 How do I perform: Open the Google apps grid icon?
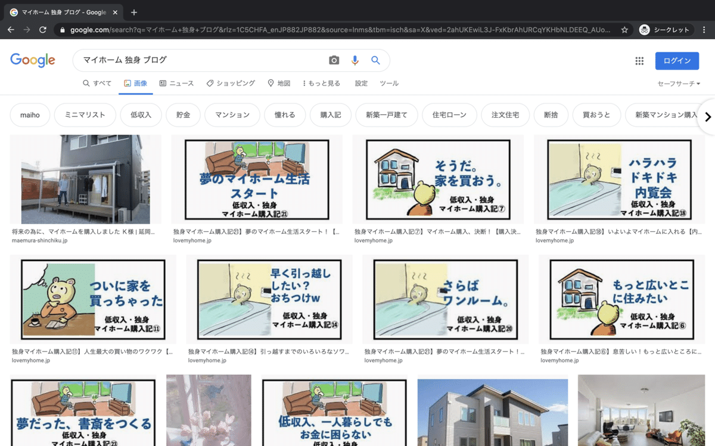coord(639,60)
